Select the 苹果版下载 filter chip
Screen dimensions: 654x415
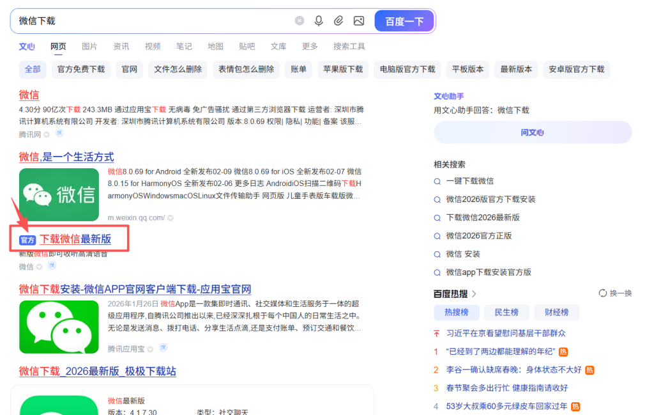[x=342, y=70]
